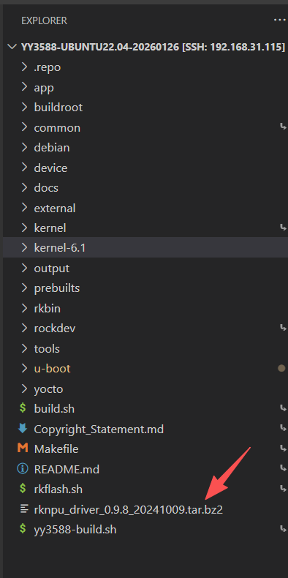Click the info icon beside README.md

23,469
